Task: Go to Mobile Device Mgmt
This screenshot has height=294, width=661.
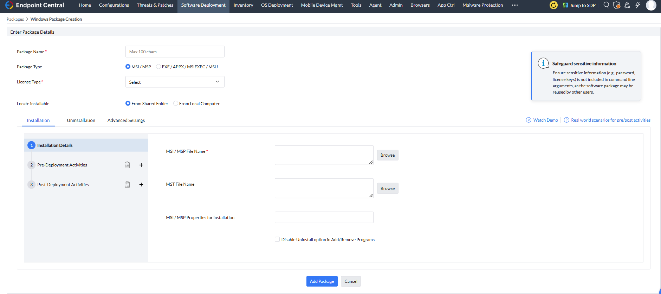Action: click(322, 5)
